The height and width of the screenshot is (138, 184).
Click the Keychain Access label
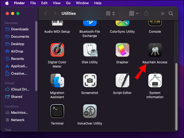[x=155, y=62]
